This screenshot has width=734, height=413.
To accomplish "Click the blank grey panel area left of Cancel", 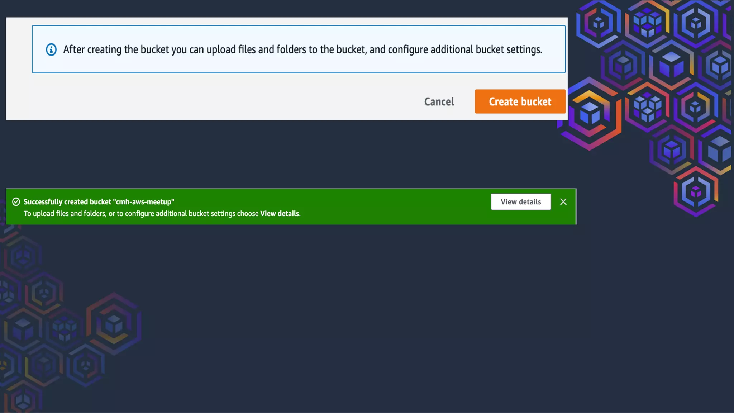I will (x=215, y=101).
